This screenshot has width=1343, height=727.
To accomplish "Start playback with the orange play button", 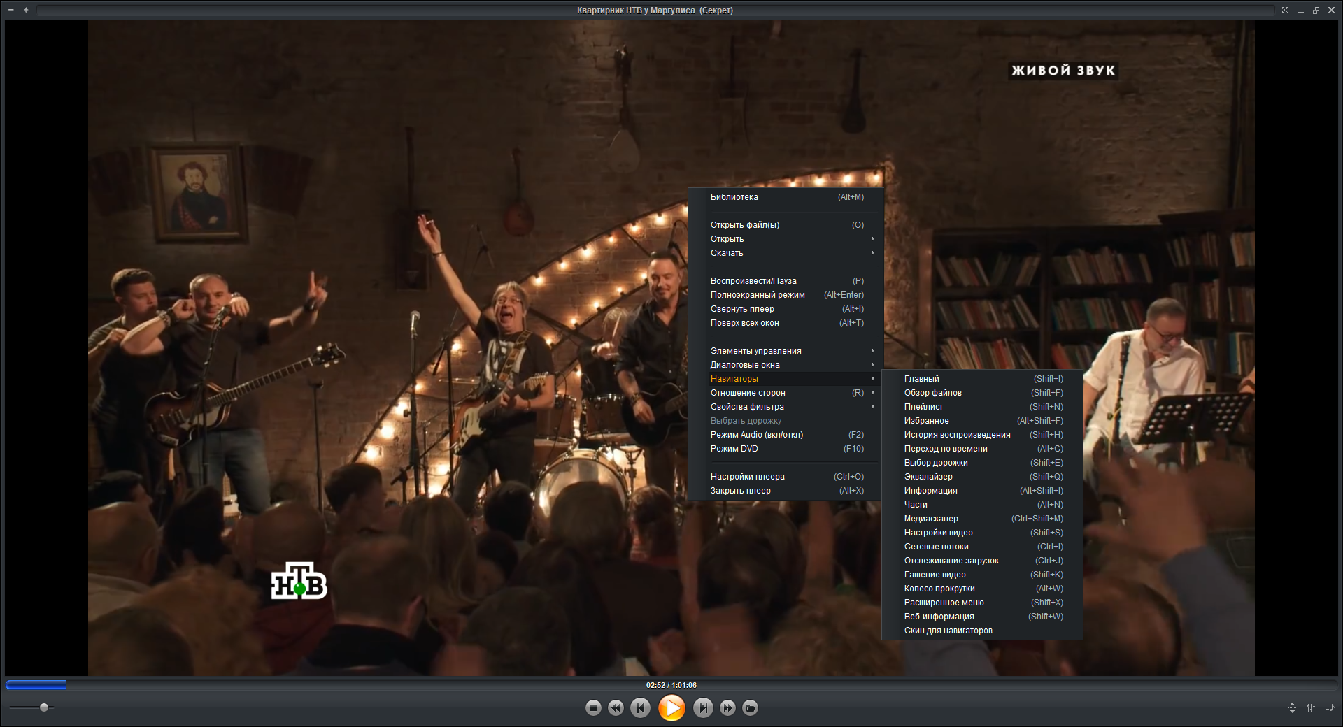I will (x=671, y=708).
